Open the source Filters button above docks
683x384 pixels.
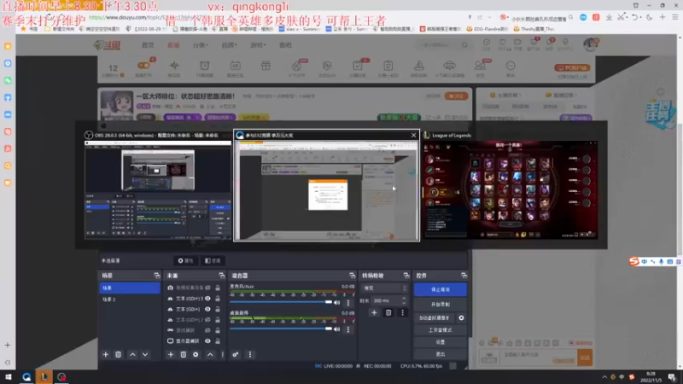point(213,260)
